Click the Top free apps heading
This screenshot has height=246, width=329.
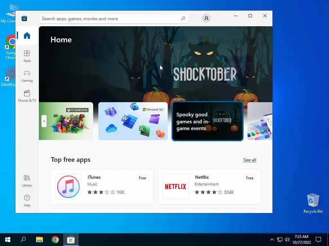coord(71,160)
